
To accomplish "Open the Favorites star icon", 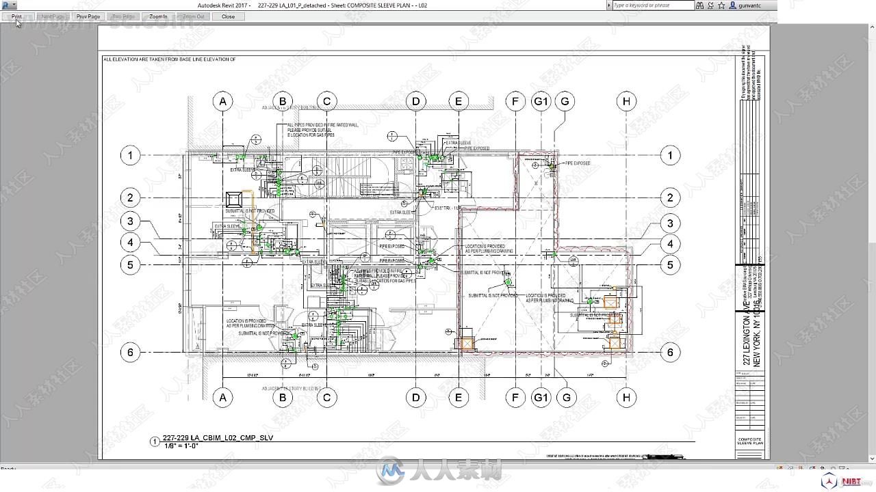I will 721,5.
